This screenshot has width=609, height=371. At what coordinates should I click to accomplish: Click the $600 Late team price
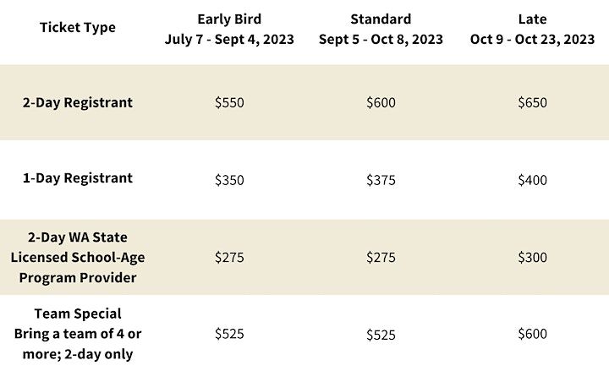click(x=533, y=334)
